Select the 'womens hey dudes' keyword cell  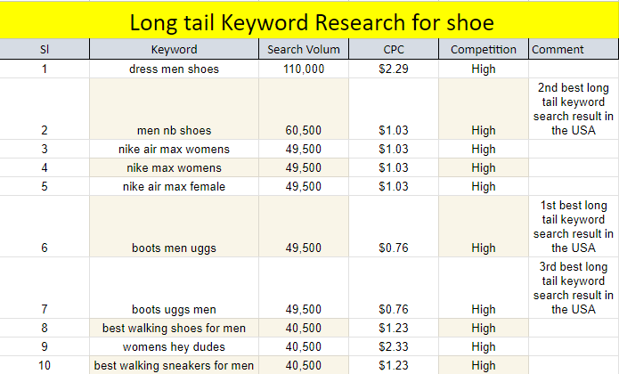[174, 347]
